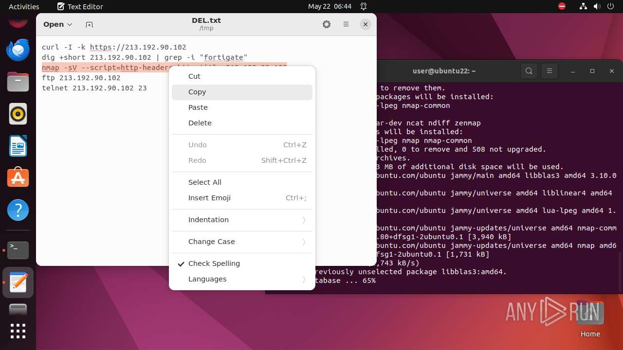Launch Rhythmbox from the dock
The width and height of the screenshot is (623, 350).
click(x=18, y=114)
